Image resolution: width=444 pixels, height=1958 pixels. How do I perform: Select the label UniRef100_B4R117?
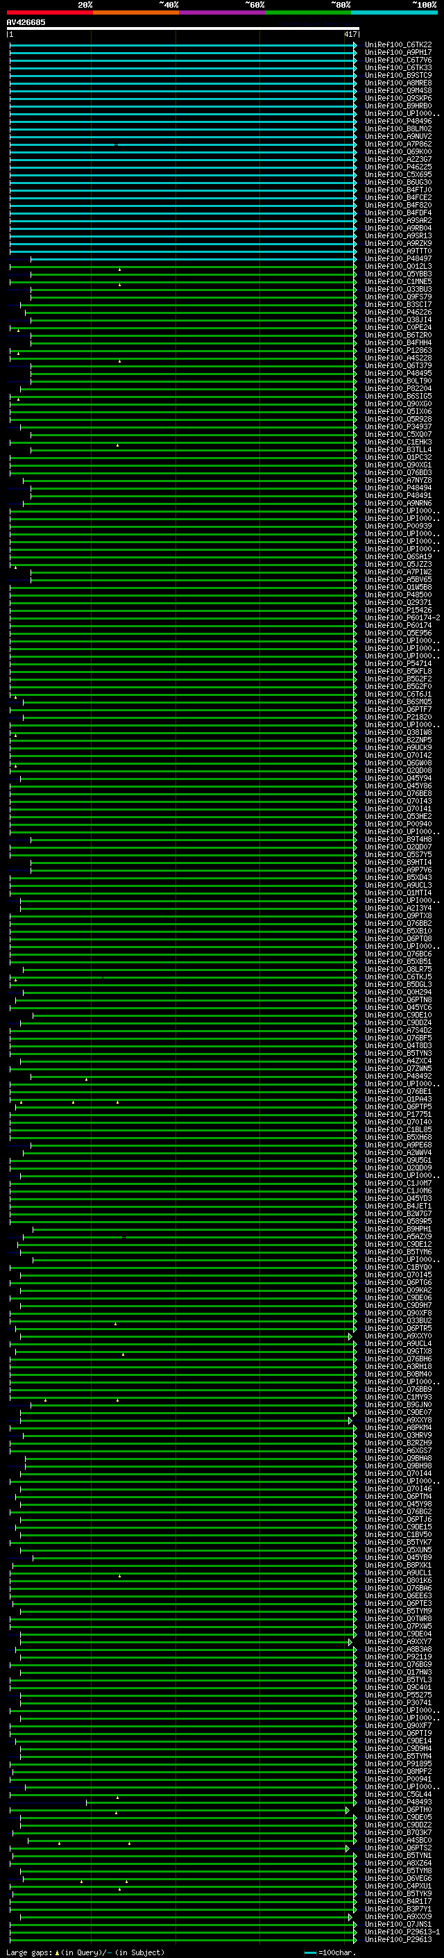click(398, 1902)
